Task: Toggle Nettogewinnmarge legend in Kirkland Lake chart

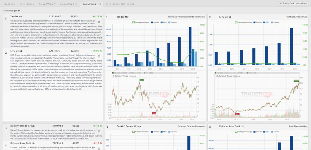Action: (243, 131)
